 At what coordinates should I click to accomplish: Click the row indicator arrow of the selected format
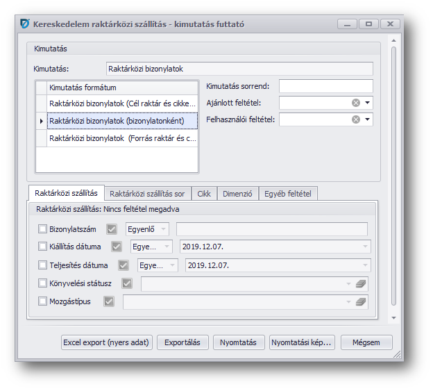pos(42,121)
